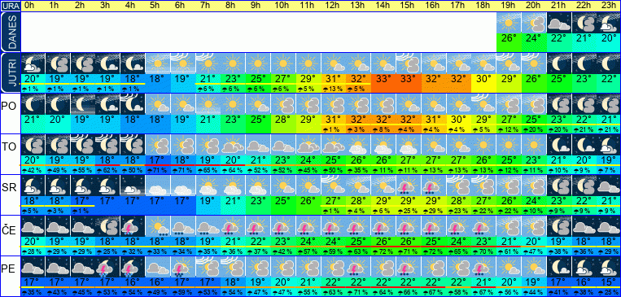621x297 pixels.
Task: Click the 72% rain probability for ČE 14h
Action: point(383,251)
